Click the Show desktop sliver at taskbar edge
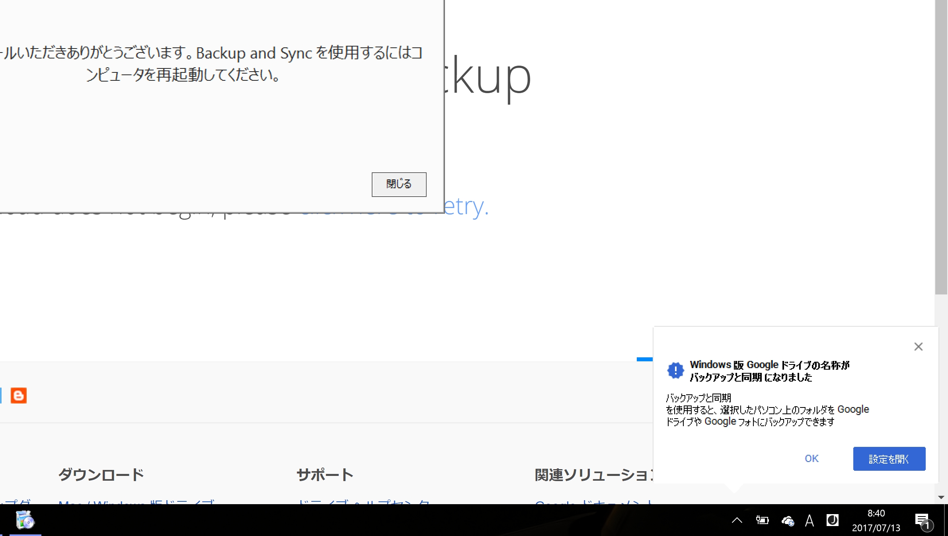This screenshot has height=536, width=948. 946,520
